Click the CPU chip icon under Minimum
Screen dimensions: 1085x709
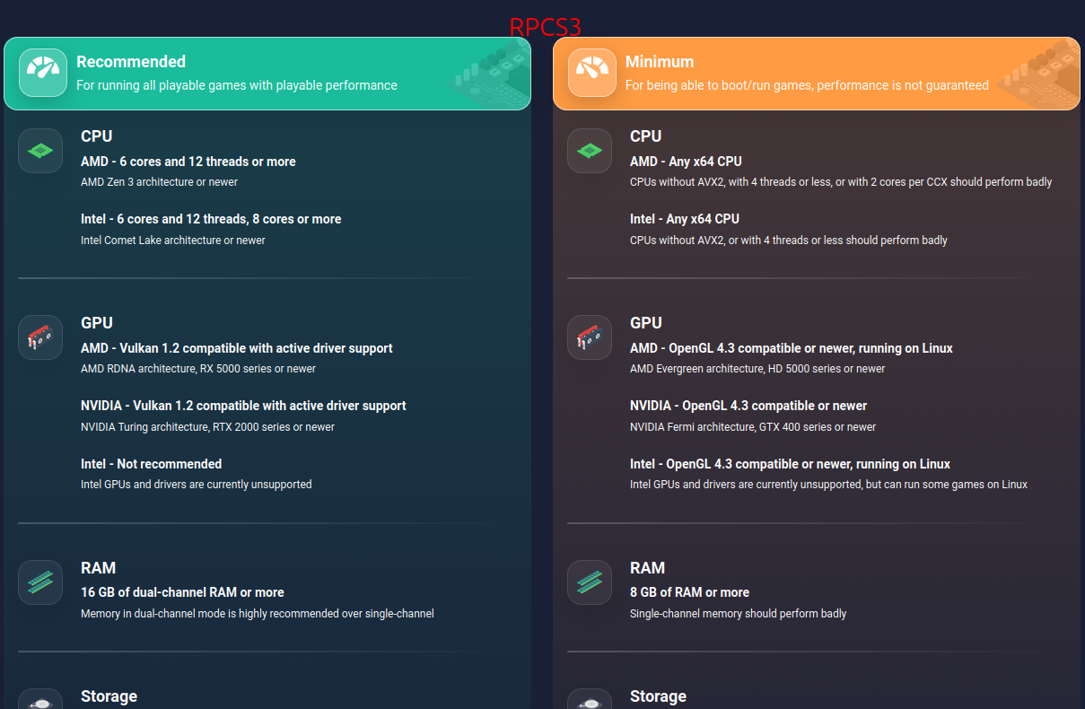(x=590, y=151)
